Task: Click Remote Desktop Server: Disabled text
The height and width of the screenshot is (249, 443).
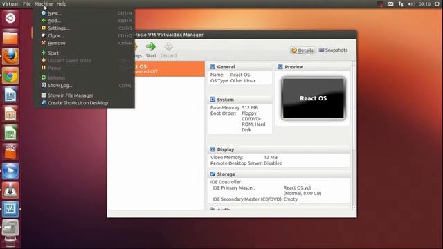Action: coord(246,163)
